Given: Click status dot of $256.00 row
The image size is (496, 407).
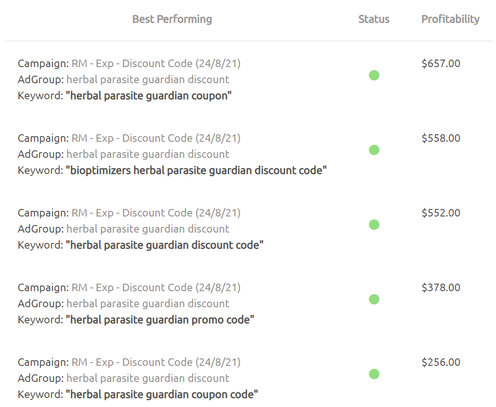Looking at the screenshot, I should [374, 374].
